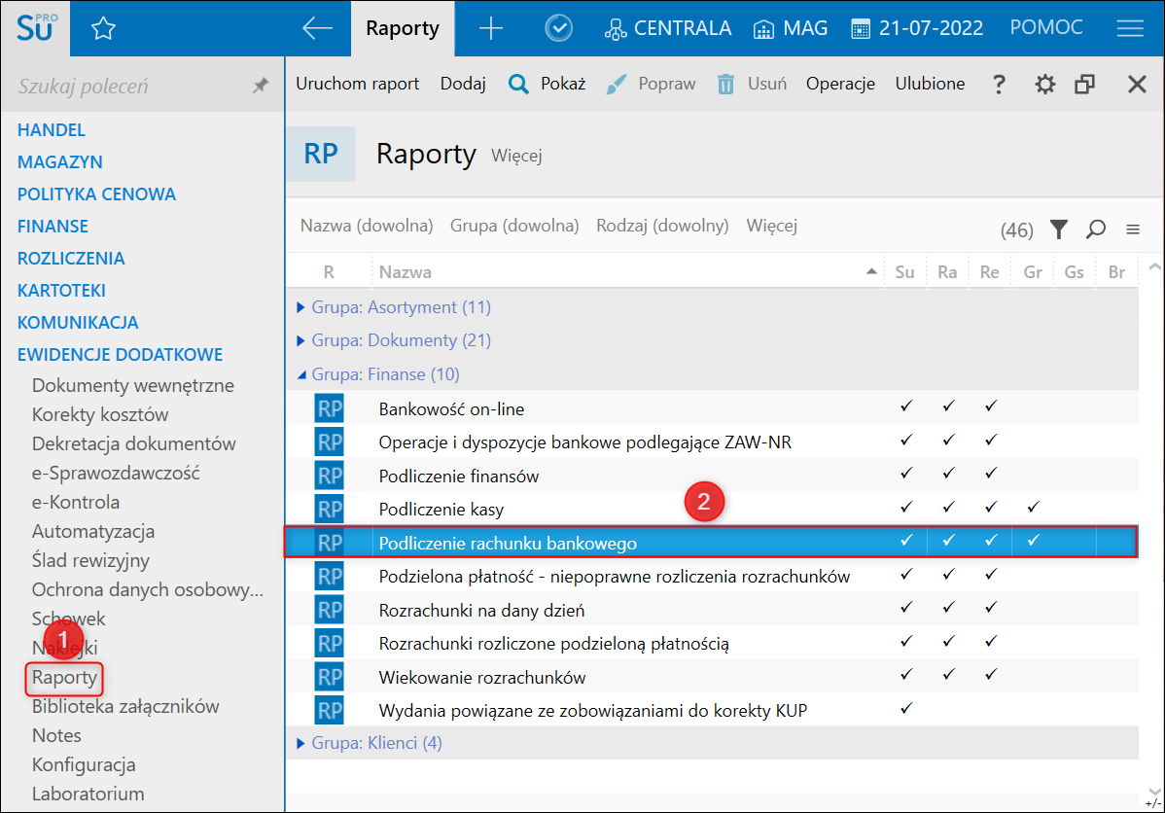
Task: Click the back arrow icon
Action: click(317, 29)
